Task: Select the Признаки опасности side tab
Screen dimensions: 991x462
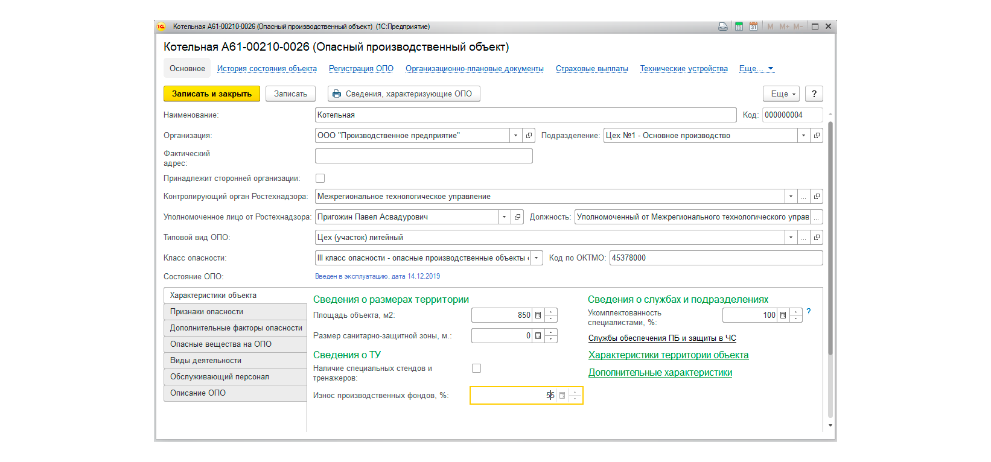Action: pyautogui.click(x=235, y=312)
